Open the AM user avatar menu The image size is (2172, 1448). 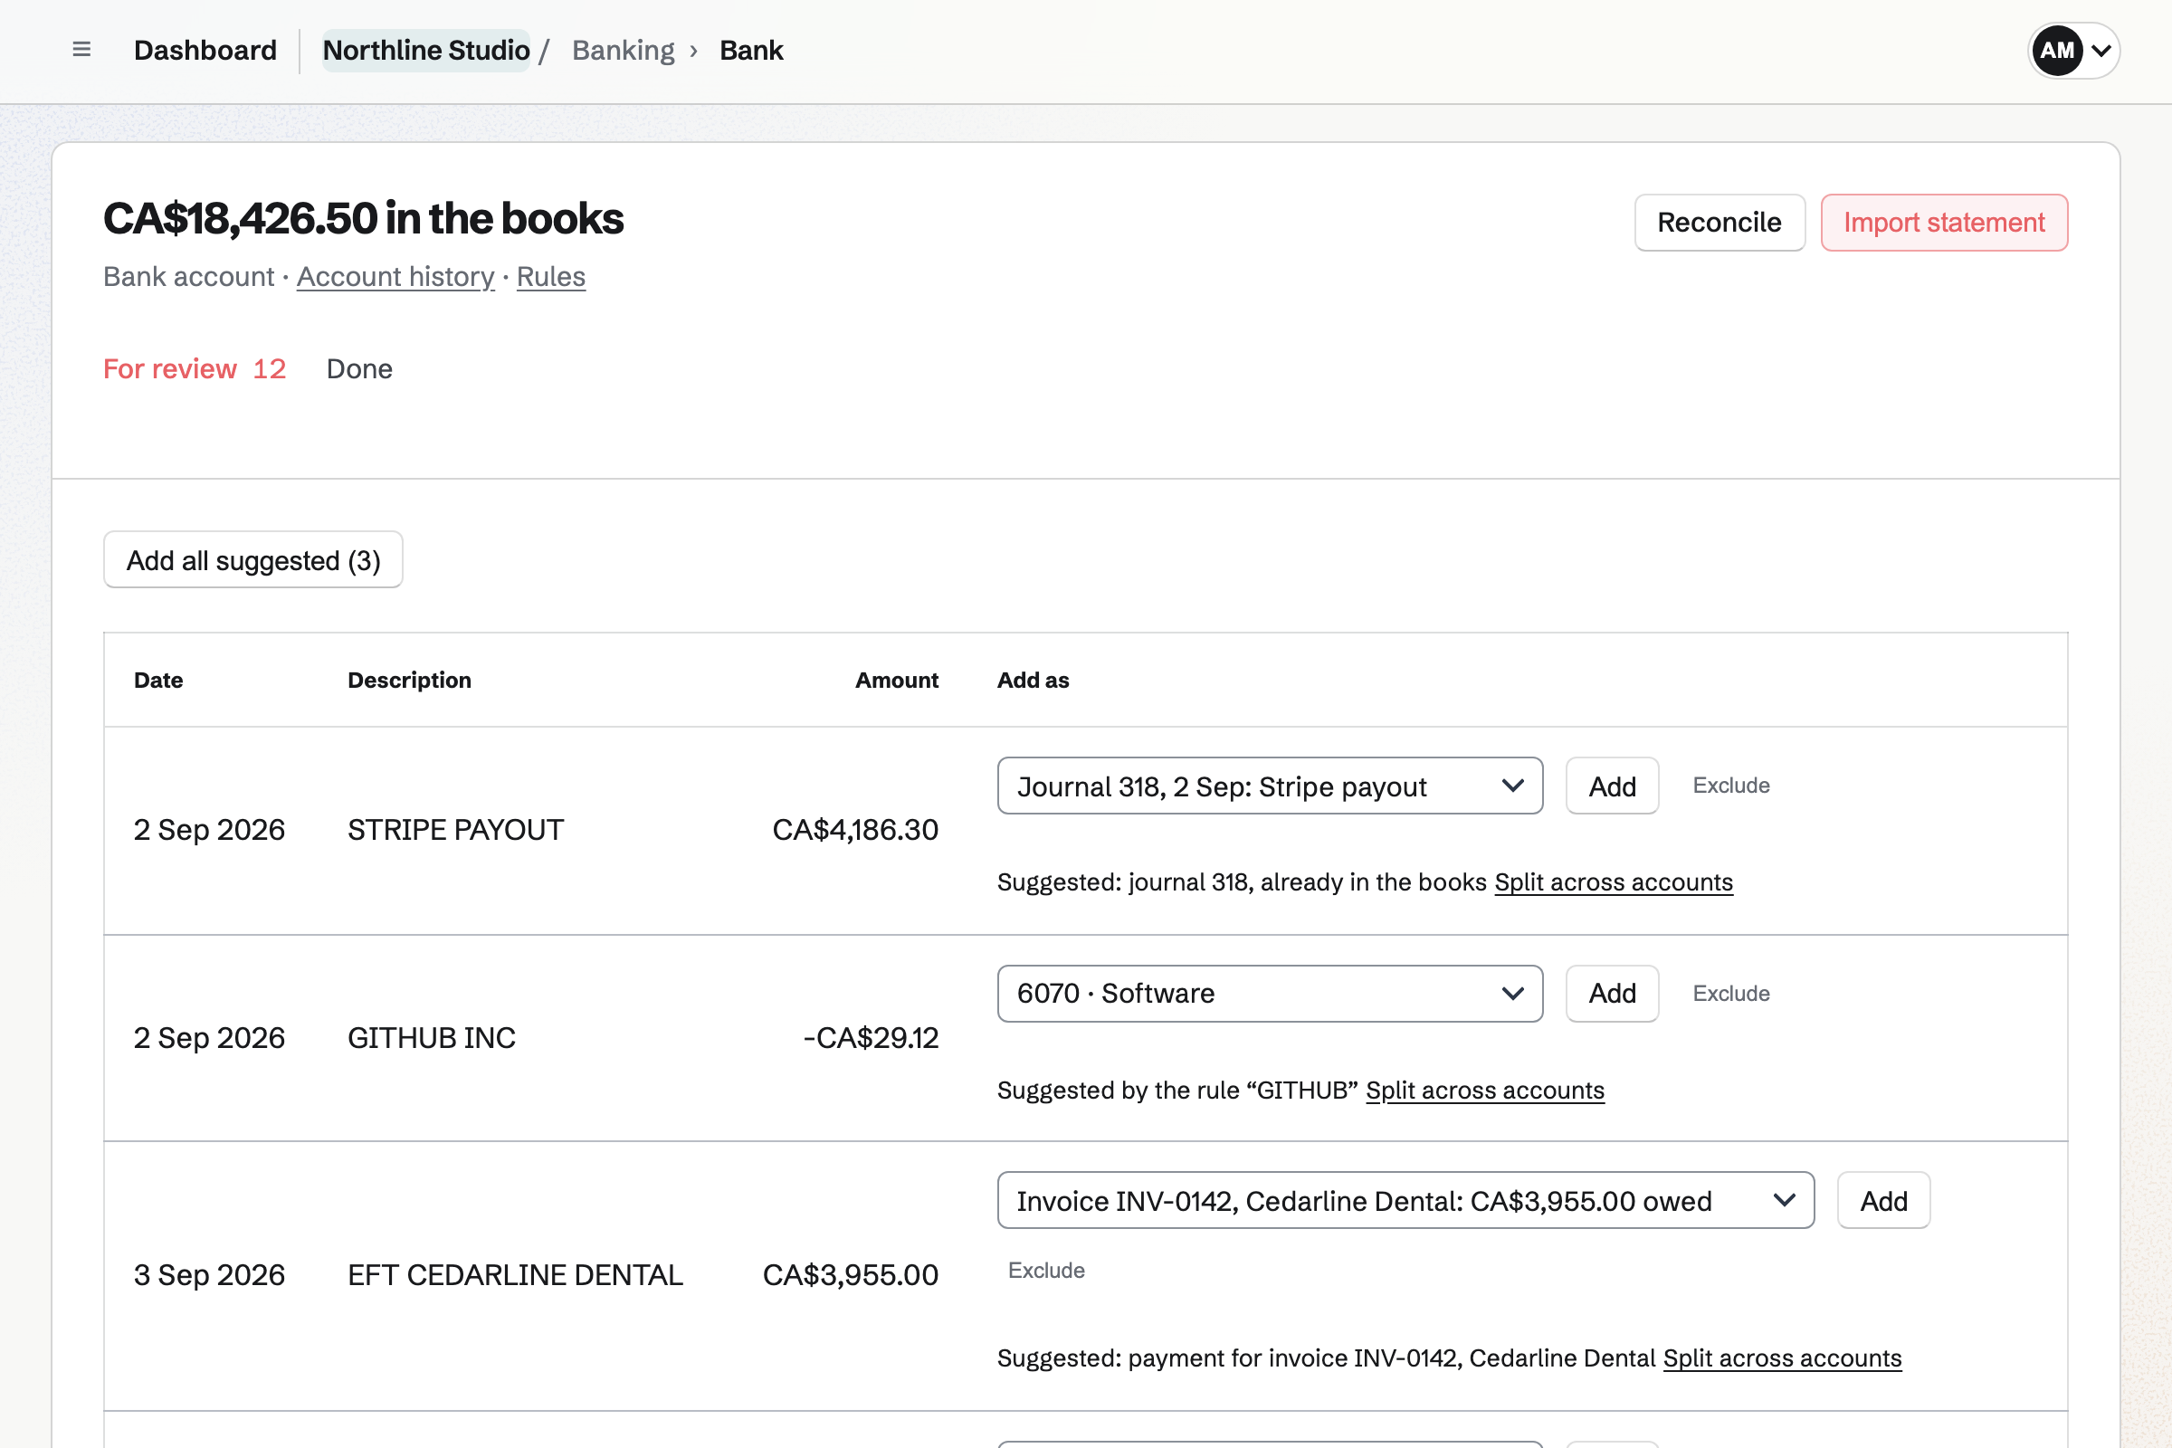coord(2073,51)
